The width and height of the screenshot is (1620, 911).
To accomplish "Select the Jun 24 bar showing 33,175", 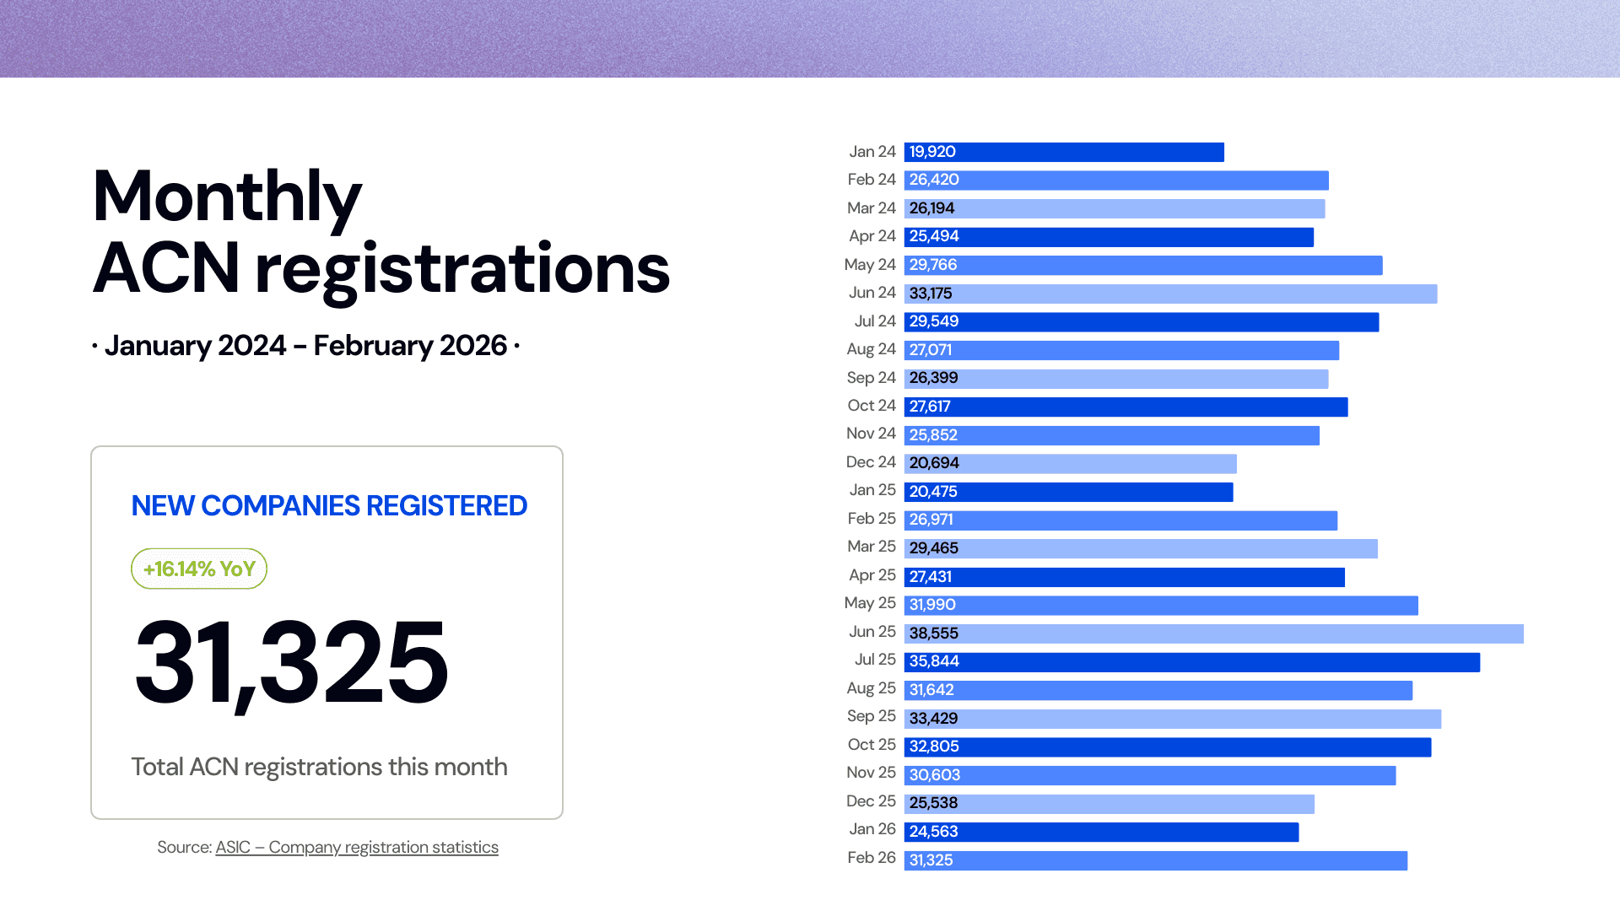I will pos(1170,294).
